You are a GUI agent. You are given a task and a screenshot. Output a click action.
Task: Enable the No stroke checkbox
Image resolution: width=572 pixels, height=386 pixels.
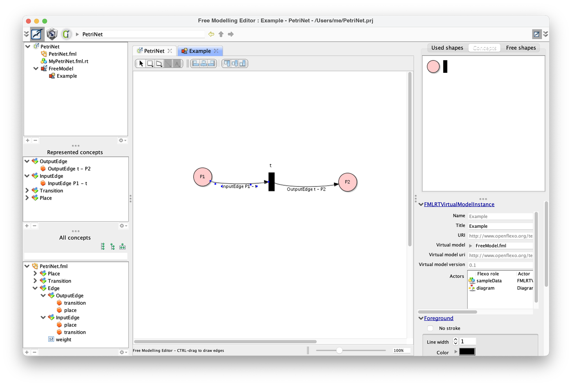430,328
